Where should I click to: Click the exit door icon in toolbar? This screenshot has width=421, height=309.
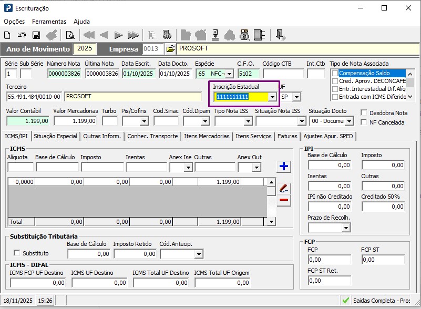click(281, 35)
